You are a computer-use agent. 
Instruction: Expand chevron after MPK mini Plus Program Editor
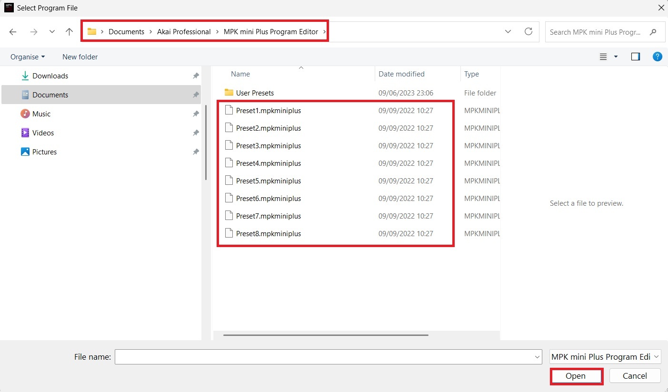[325, 32]
